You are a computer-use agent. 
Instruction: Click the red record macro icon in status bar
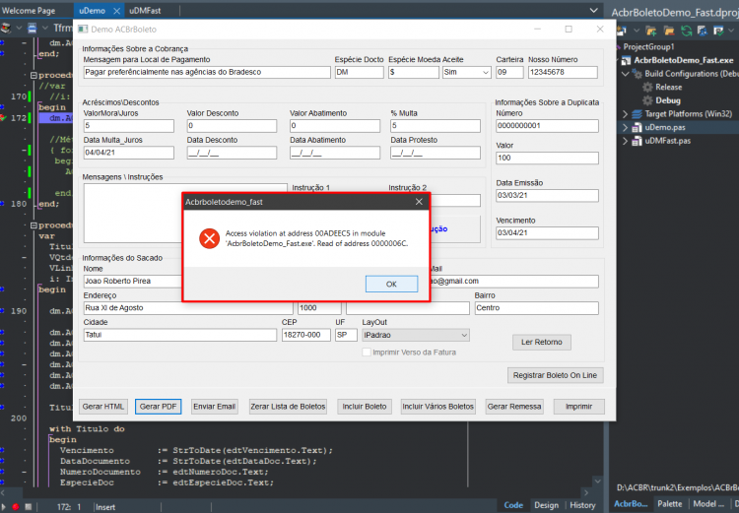(16, 507)
